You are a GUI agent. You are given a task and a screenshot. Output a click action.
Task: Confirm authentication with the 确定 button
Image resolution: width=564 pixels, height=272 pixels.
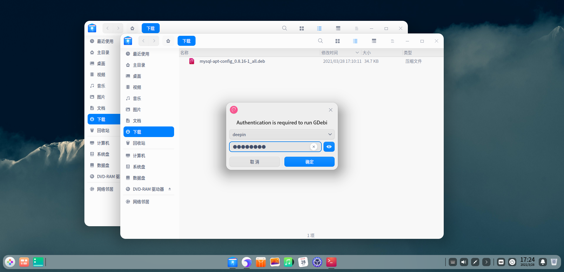click(309, 162)
